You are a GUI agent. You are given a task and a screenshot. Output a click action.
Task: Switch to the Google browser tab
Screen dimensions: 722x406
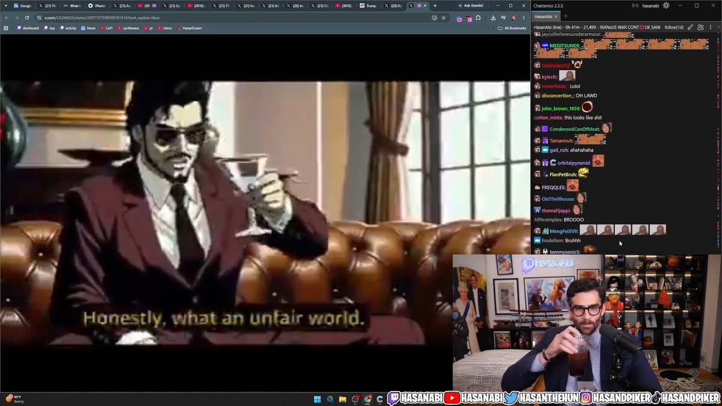click(22, 5)
